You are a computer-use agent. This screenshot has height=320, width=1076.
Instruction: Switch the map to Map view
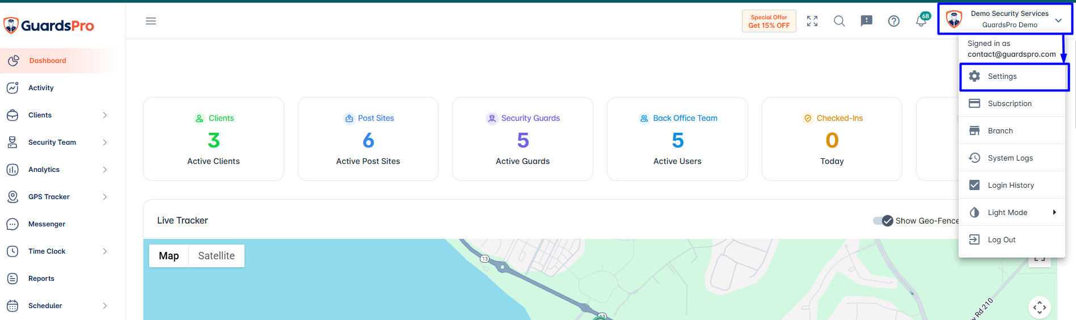(x=168, y=256)
